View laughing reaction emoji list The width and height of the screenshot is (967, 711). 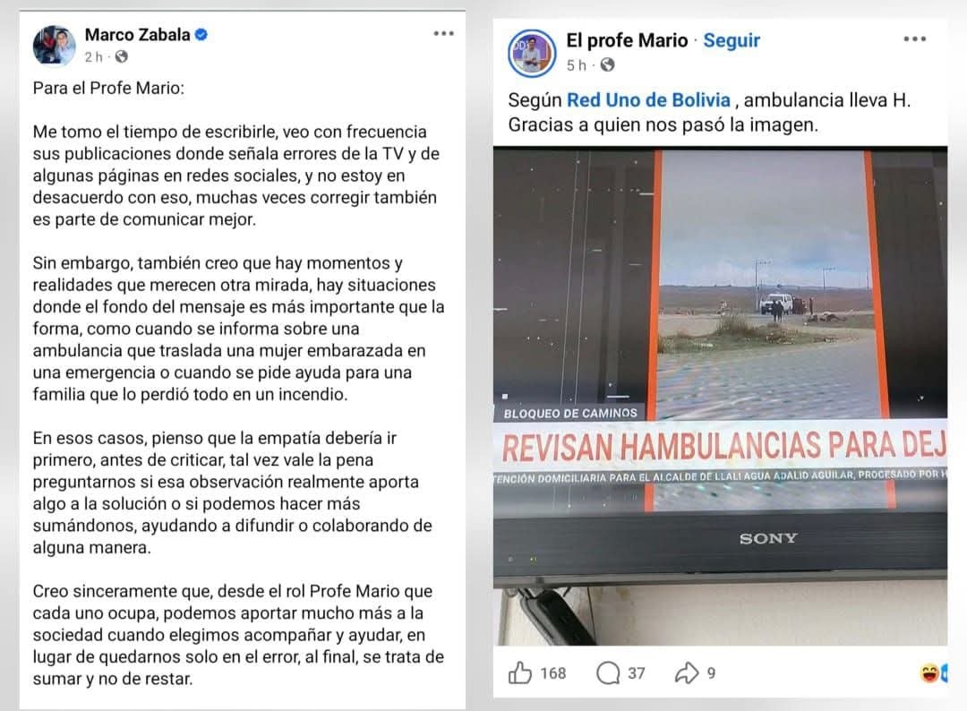pos(932,672)
